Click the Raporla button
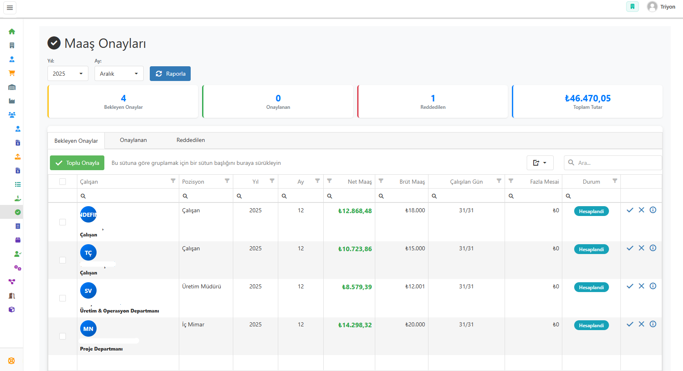Screen dimensions: 683x371 (170, 74)
